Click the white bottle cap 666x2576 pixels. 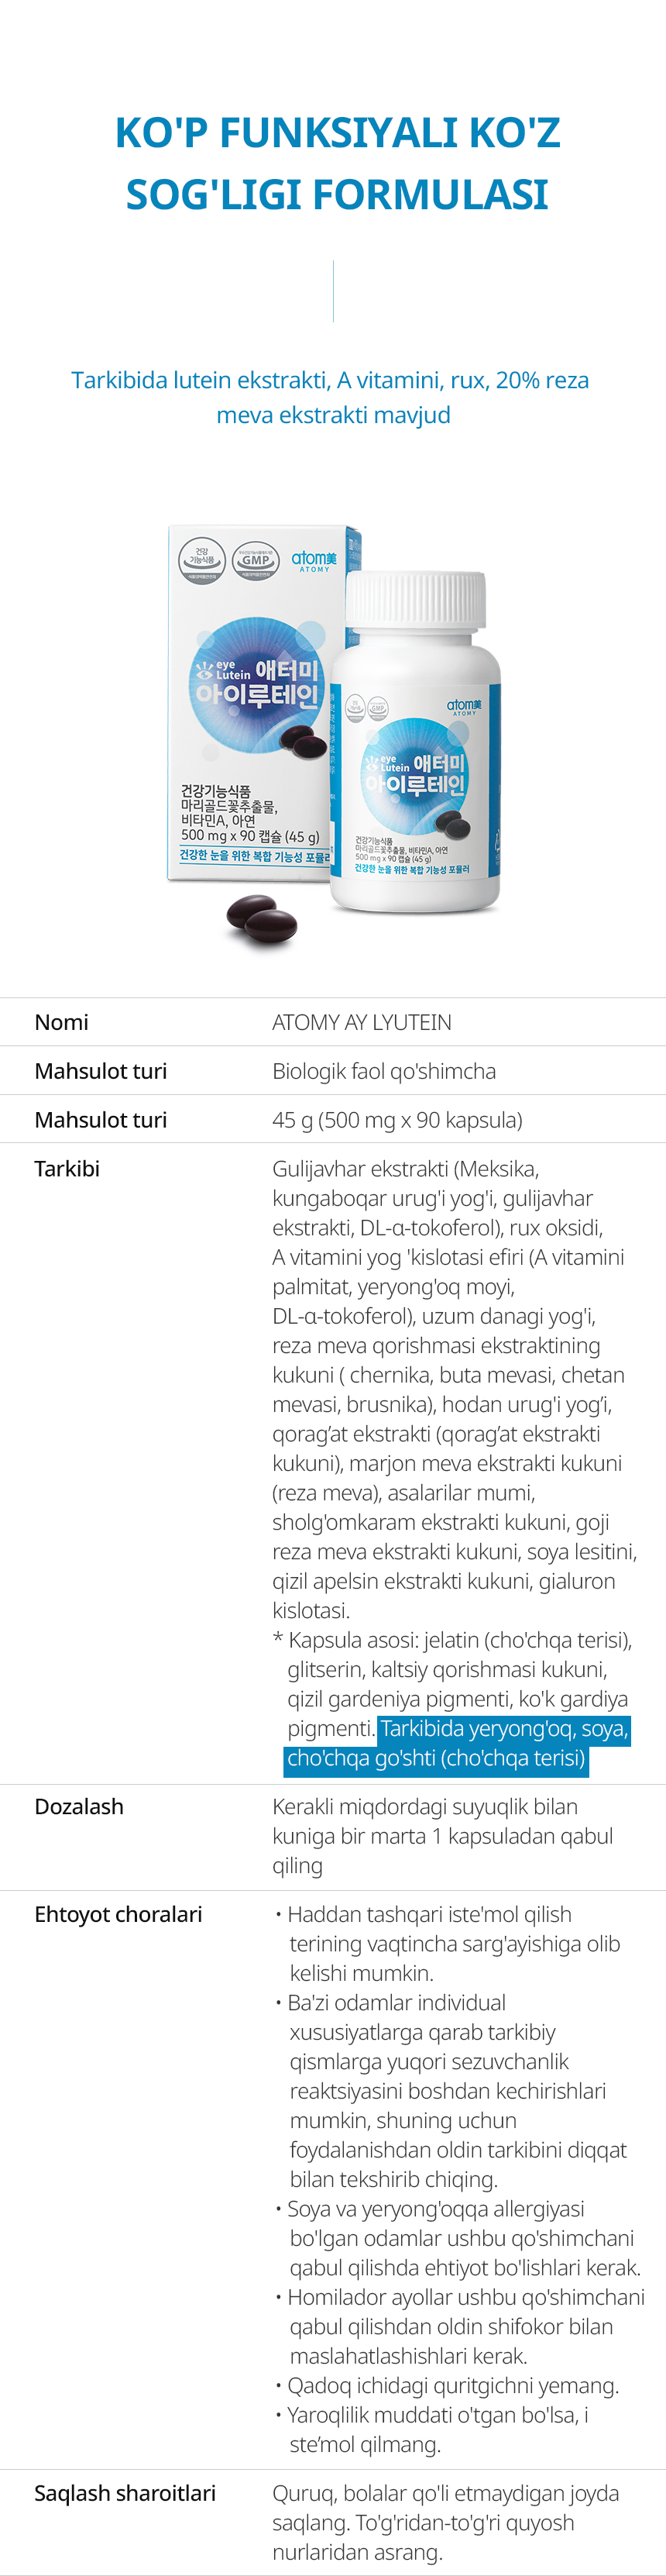415,600
